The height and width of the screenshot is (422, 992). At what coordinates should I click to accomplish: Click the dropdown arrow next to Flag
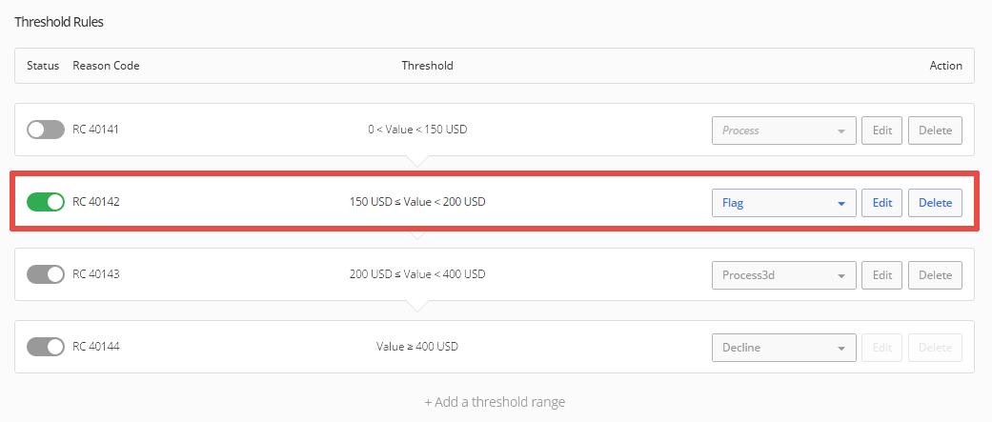pos(841,204)
